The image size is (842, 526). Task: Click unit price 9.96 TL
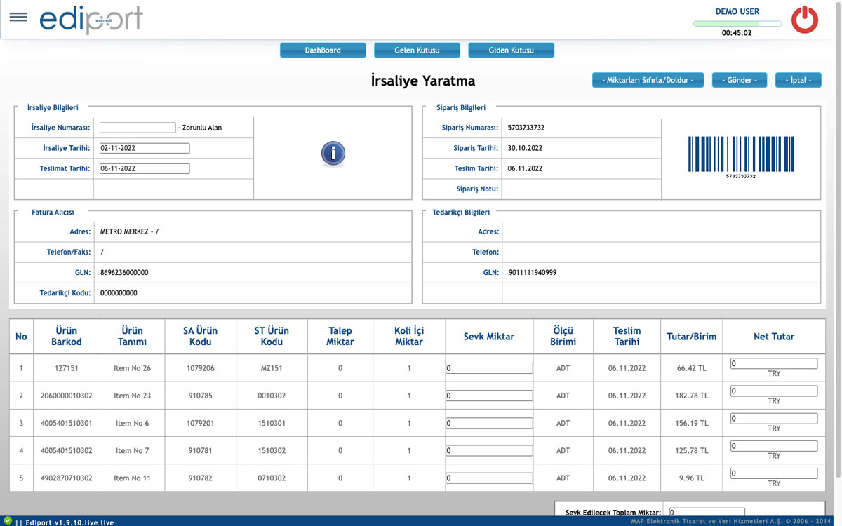[692, 478]
